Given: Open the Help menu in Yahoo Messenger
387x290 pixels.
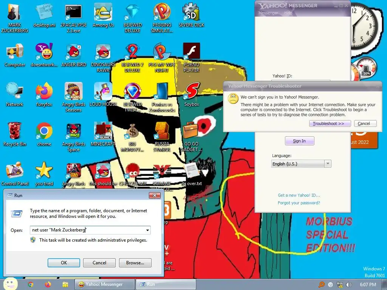Looking at the screenshot, I should [288, 13].
